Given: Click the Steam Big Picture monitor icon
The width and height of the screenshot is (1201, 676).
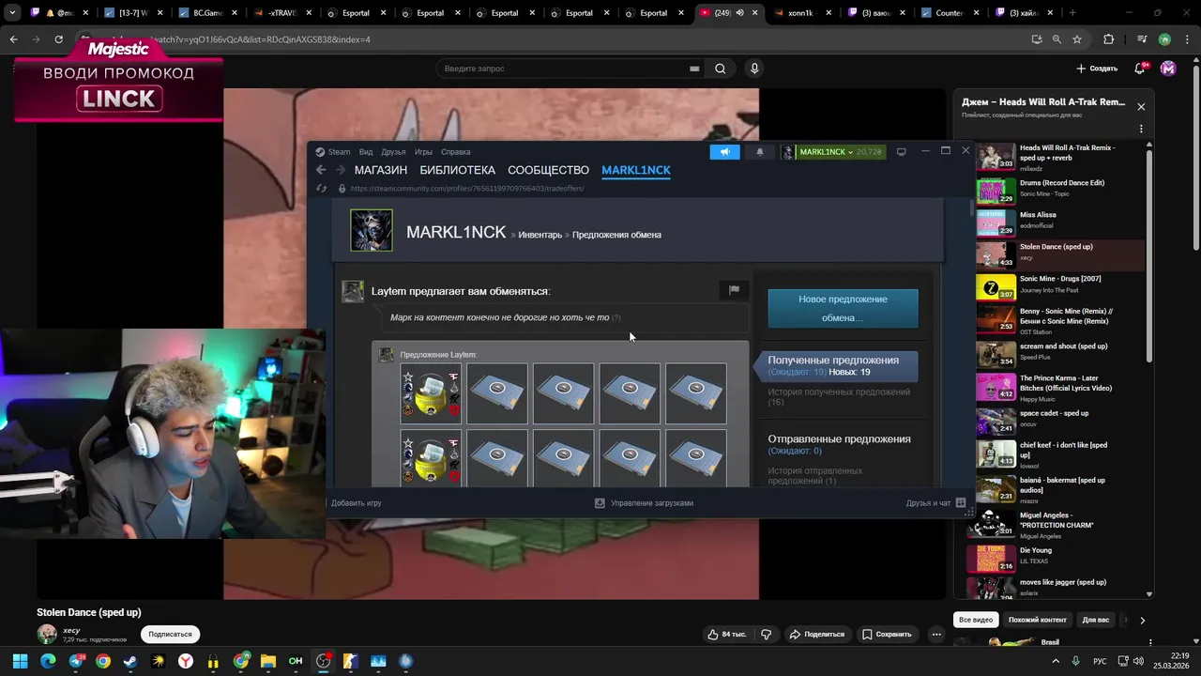Looking at the screenshot, I should (x=901, y=151).
